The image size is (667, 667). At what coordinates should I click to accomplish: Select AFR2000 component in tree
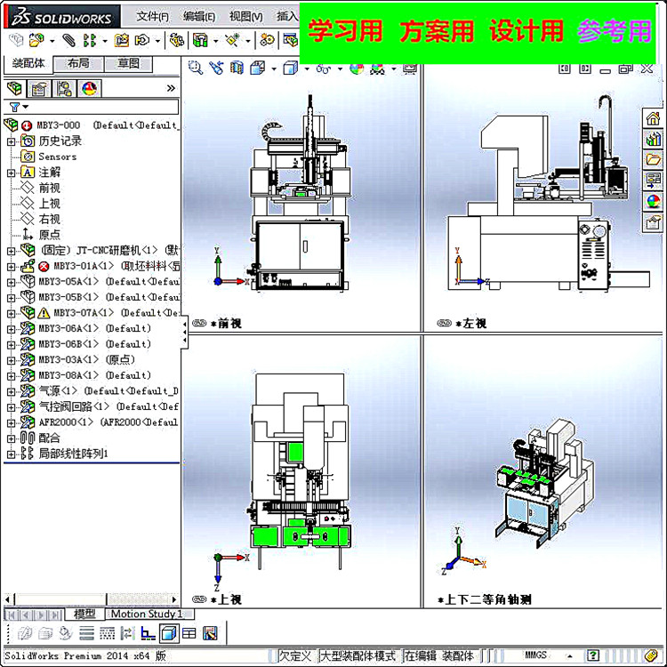coord(108,422)
